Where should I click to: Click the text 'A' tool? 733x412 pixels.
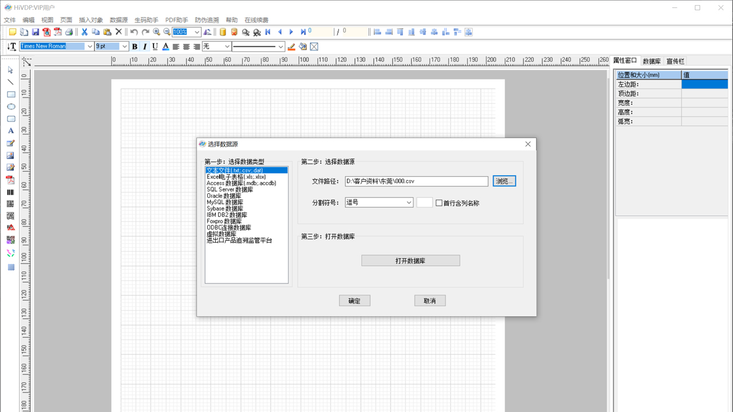pyautogui.click(x=10, y=131)
